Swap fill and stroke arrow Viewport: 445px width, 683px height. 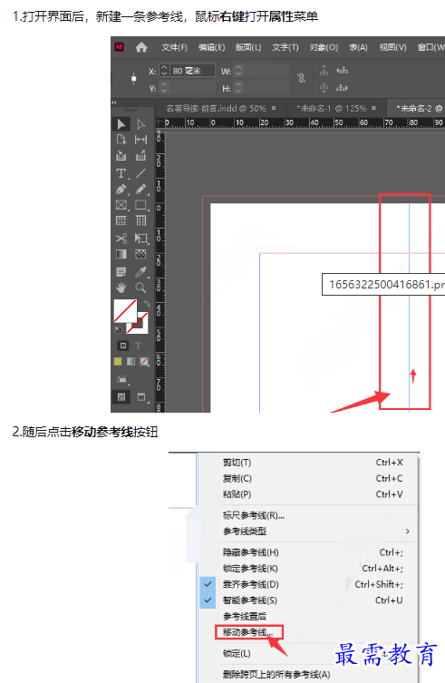click(147, 304)
